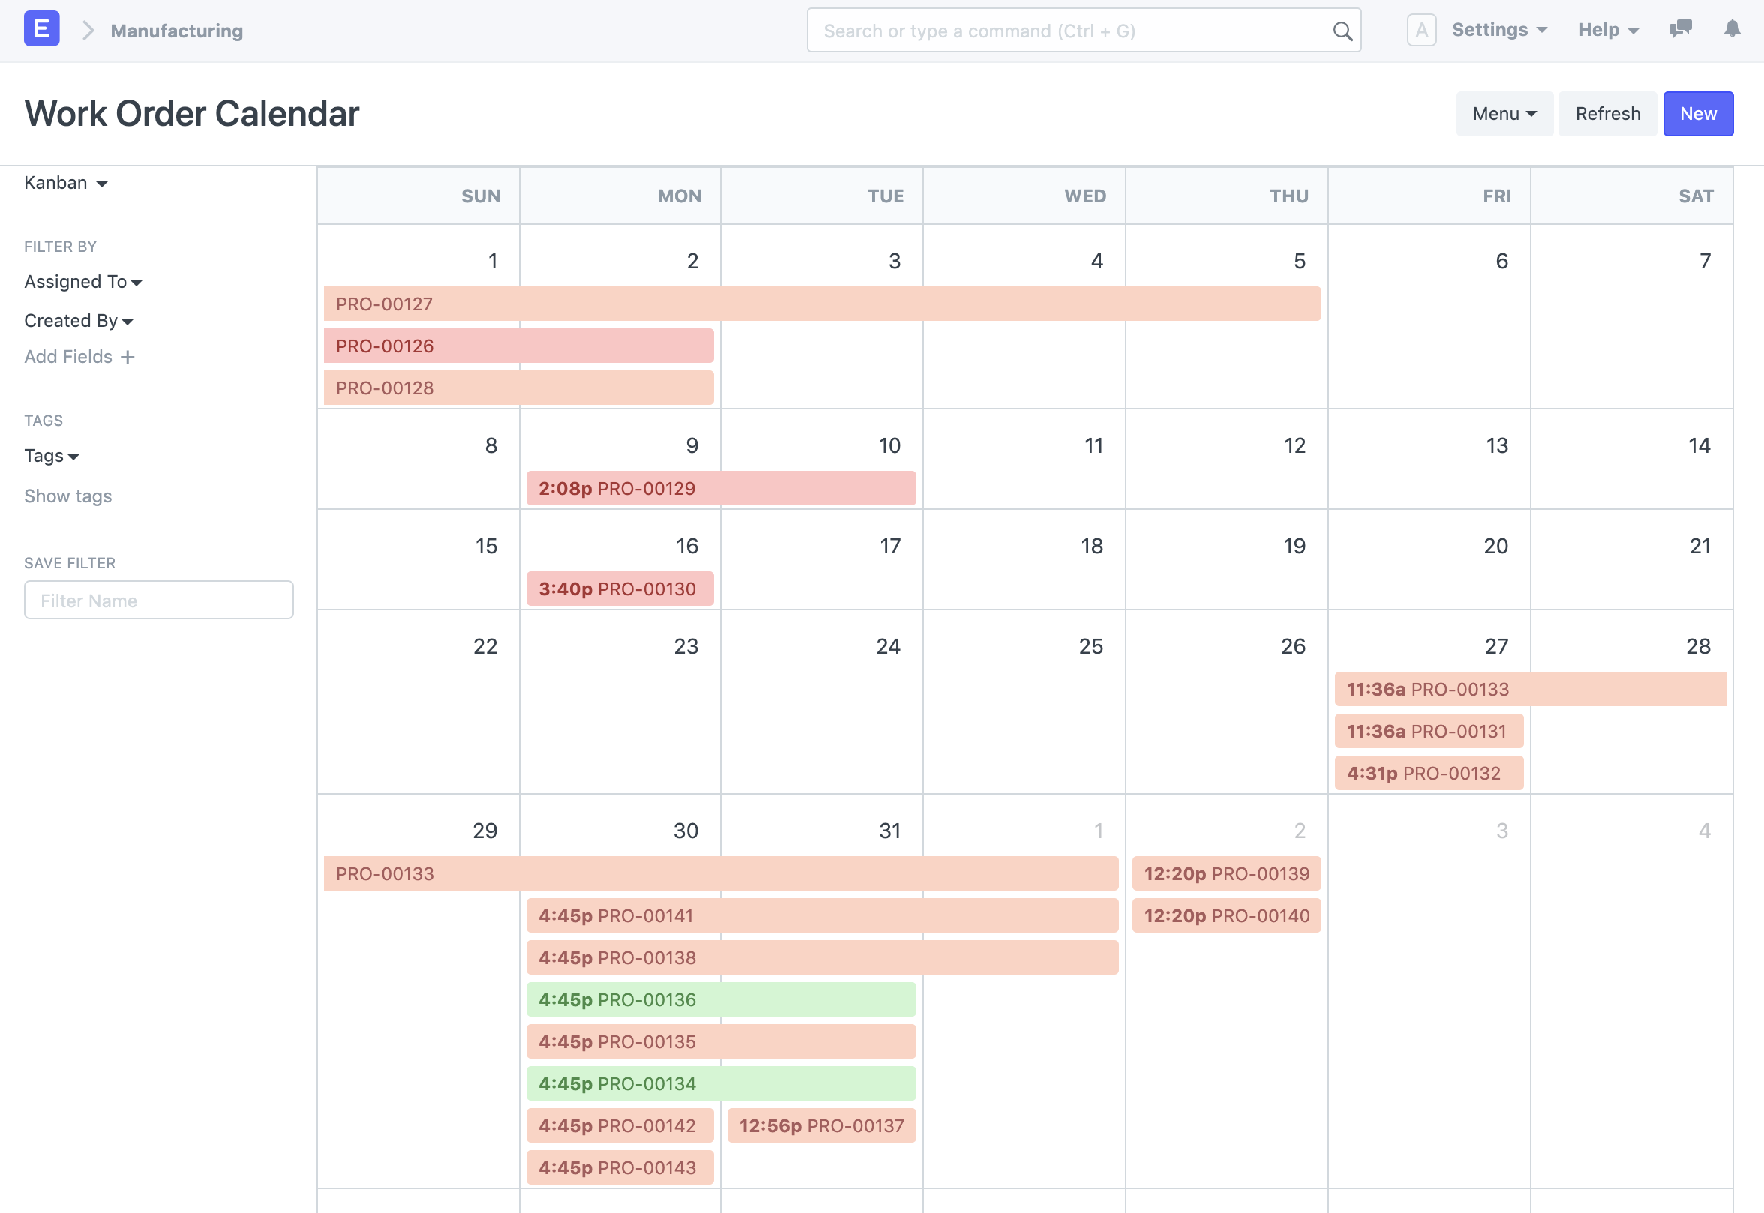The image size is (1764, 1213).
Task: Select the Filter Name input field
Action: (x=160, y=599)
